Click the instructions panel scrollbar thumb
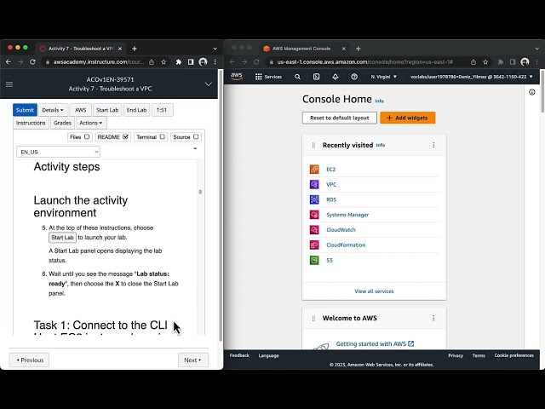The image size is (545, 409). tap(200, 192)
